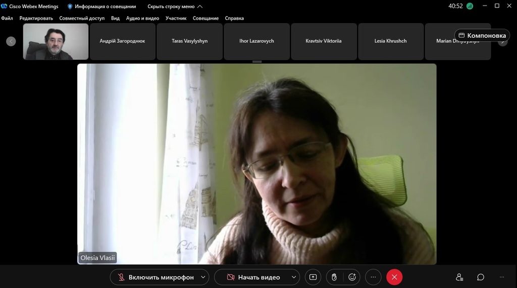The image size is (517, 288).
Task: Open the participants panel icon
Action: (459, 277)
